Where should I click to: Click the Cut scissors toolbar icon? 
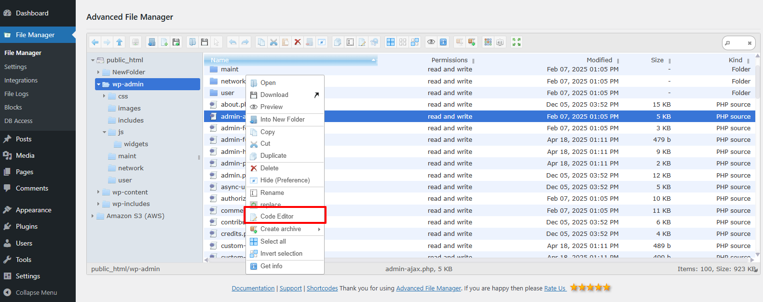point(273,42)
